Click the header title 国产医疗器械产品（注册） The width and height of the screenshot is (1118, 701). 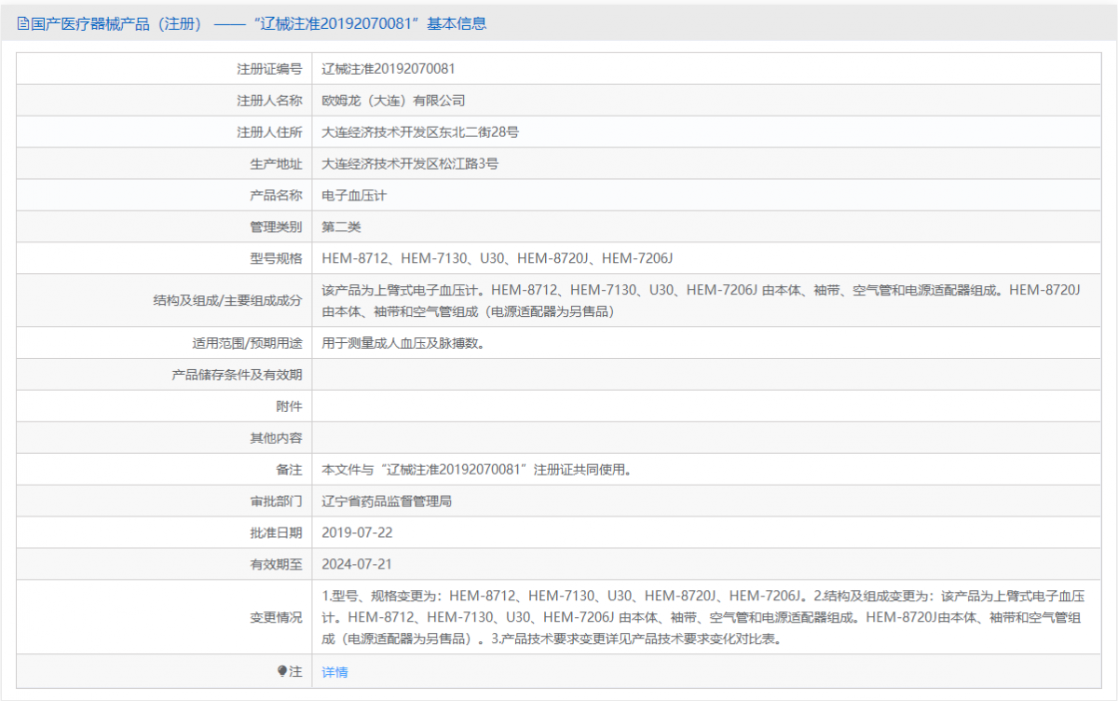coord(112,22)
